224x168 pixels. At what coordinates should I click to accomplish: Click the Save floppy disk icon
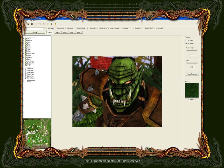coord(32,24)
